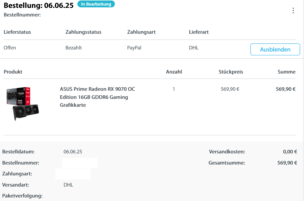Select the Bezahlt payment status value
Viewport: 305px width, 201px height.
pos(74,48)
